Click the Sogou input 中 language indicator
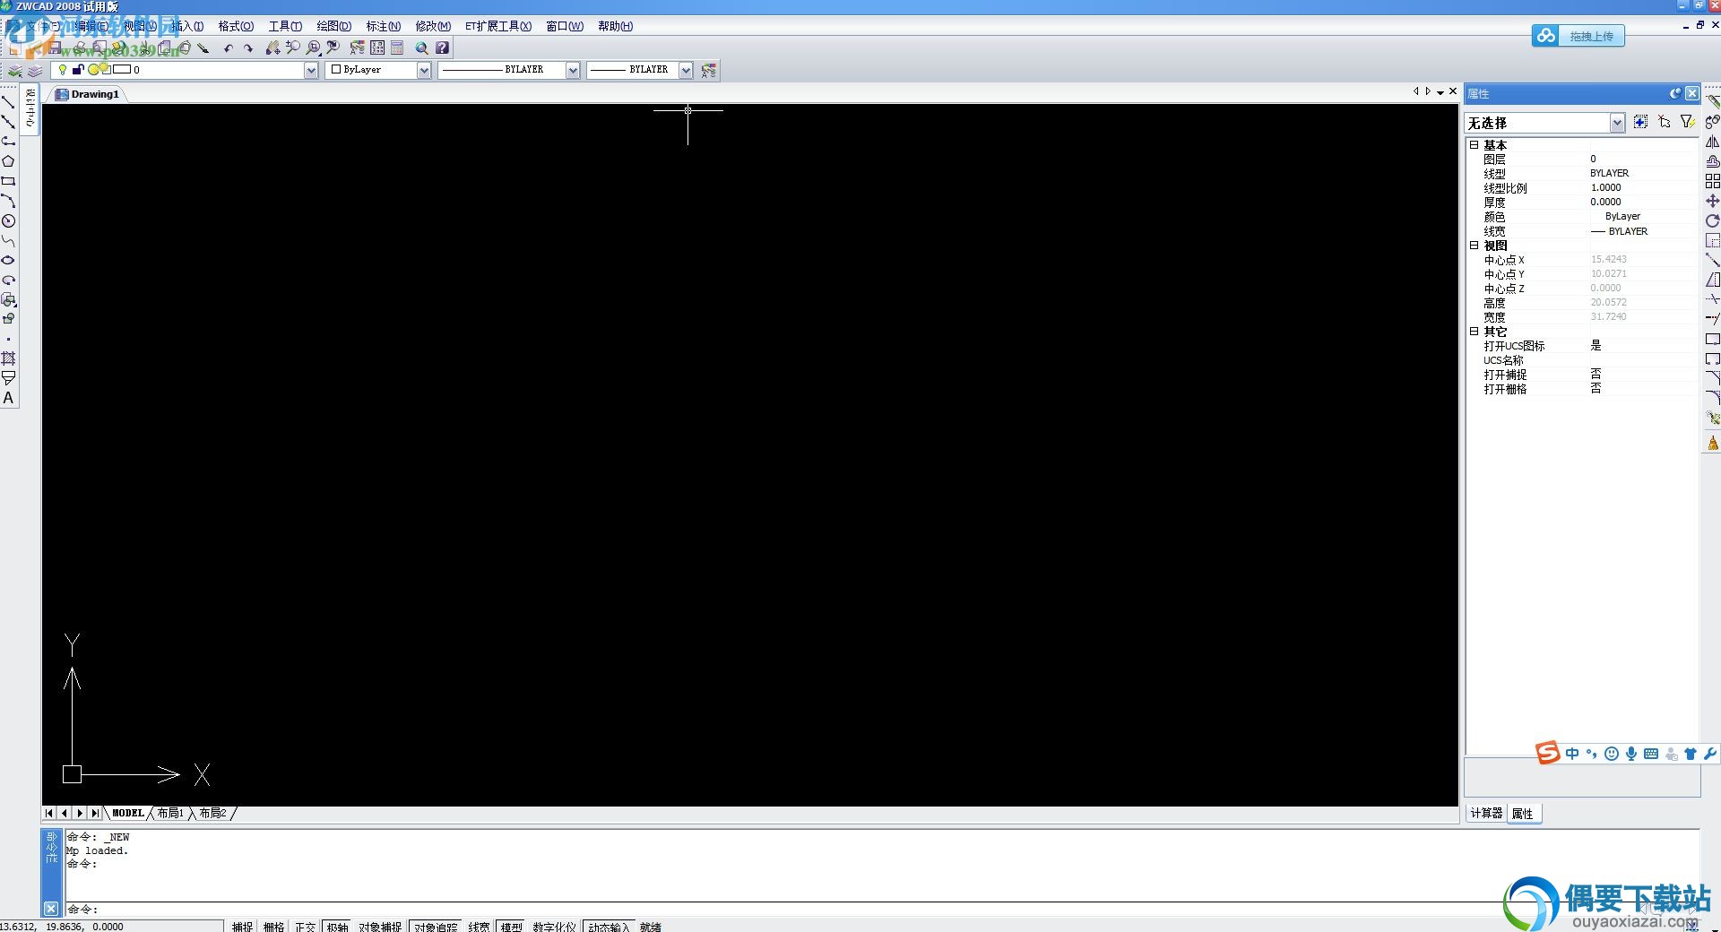The height and width of the screenshot is (932, 1721). pos(1572,754)
